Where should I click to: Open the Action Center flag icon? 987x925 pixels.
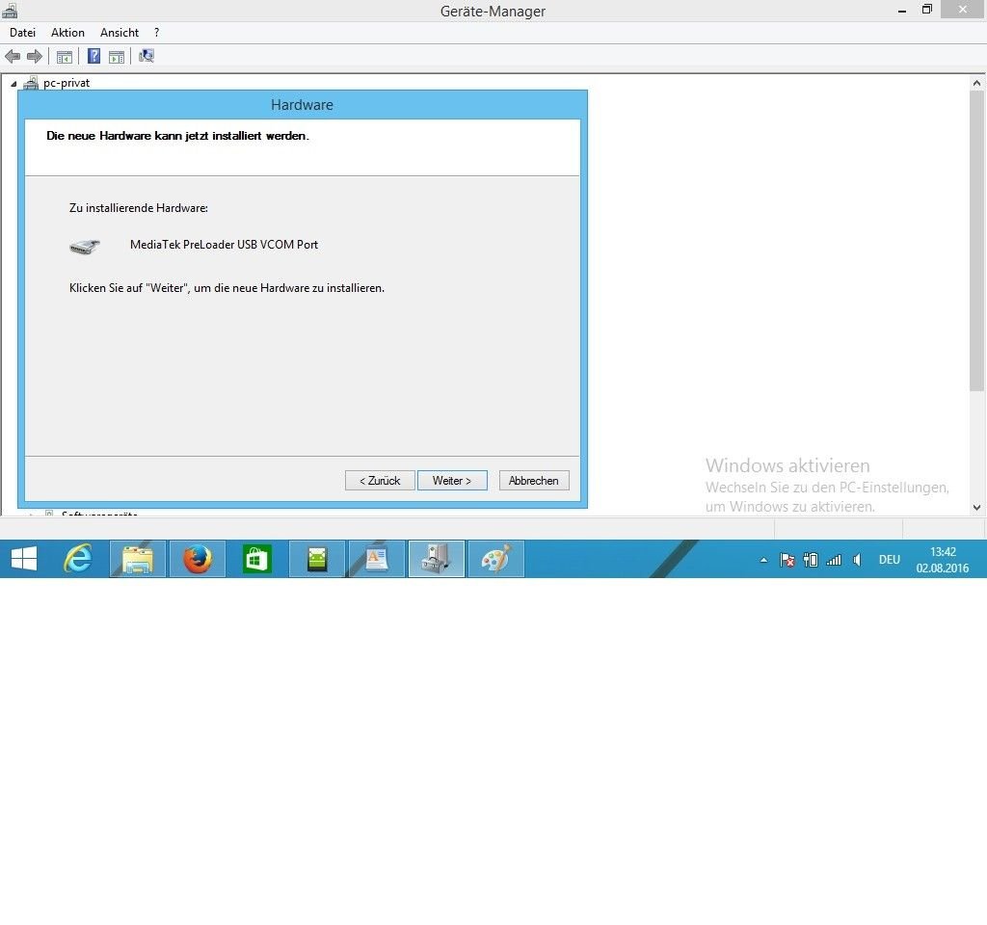point(787,560)
